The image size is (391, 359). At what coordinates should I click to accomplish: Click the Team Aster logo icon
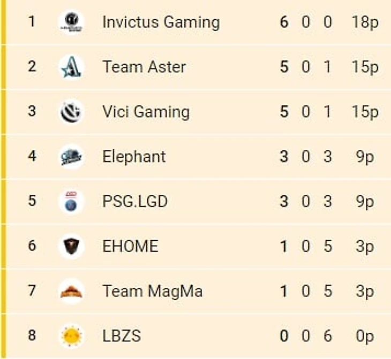click(x=71, y=67)
